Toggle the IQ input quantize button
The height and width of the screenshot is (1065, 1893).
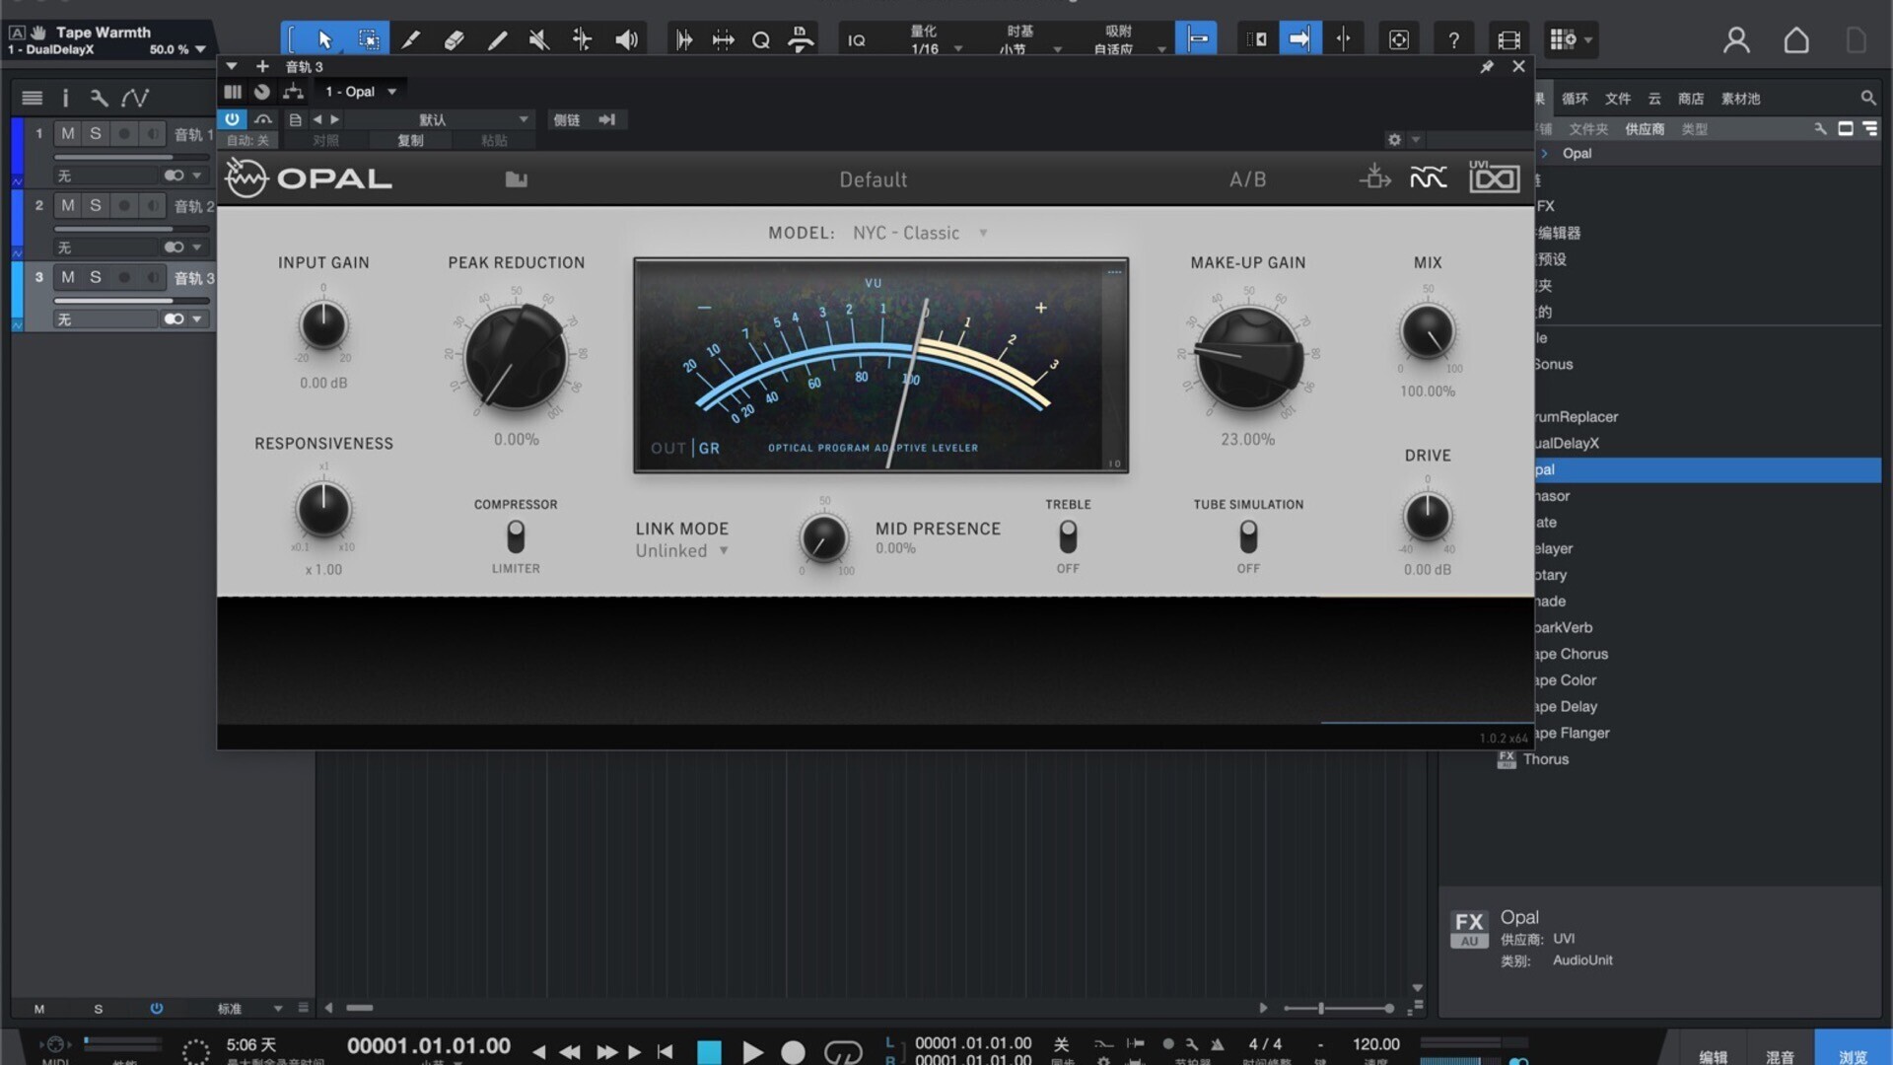[x=857, y=40]
